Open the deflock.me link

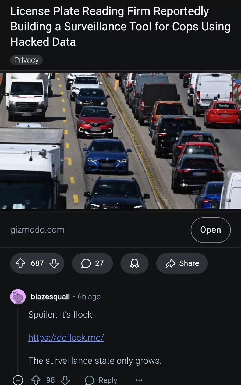tap(66, 338)
